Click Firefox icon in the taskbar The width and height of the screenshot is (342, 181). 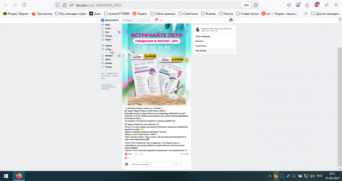tap(19, 176)
